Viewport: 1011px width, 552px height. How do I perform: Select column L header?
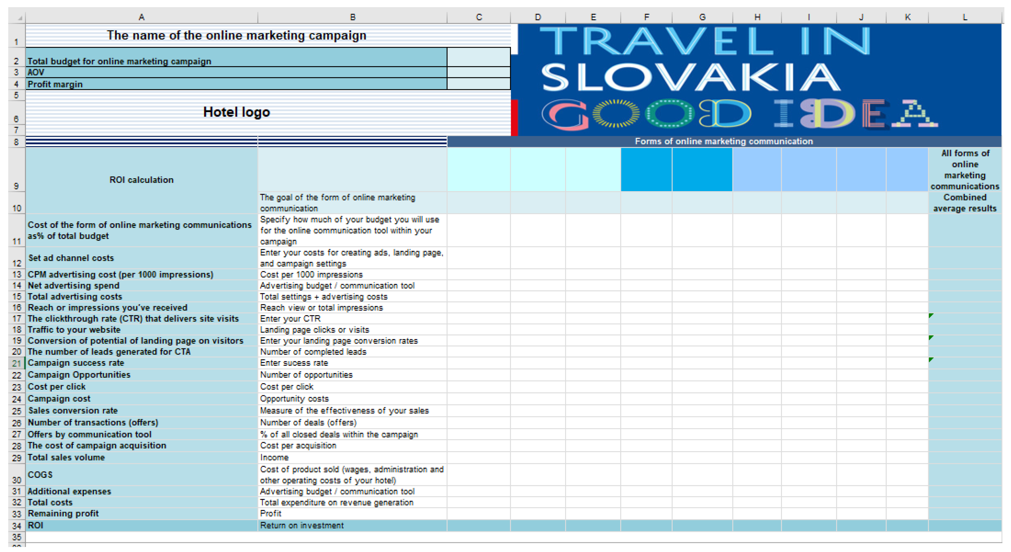(x=964, y=17)
